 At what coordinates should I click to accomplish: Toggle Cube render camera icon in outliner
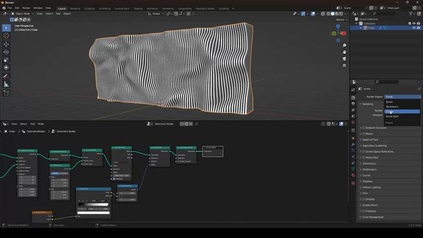click(x=418, y=28)
